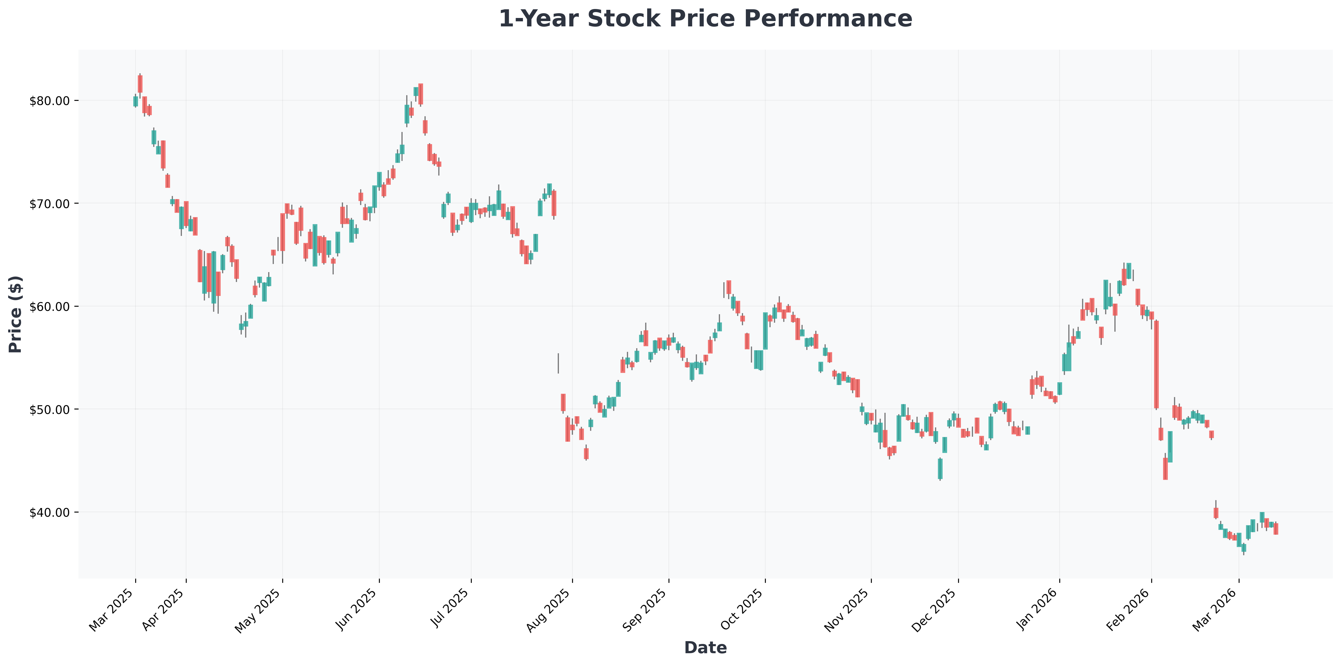The image size is (1341, 665).
Task: Click the 'Price ($)' y-axis label
Action: click(16, 314)
